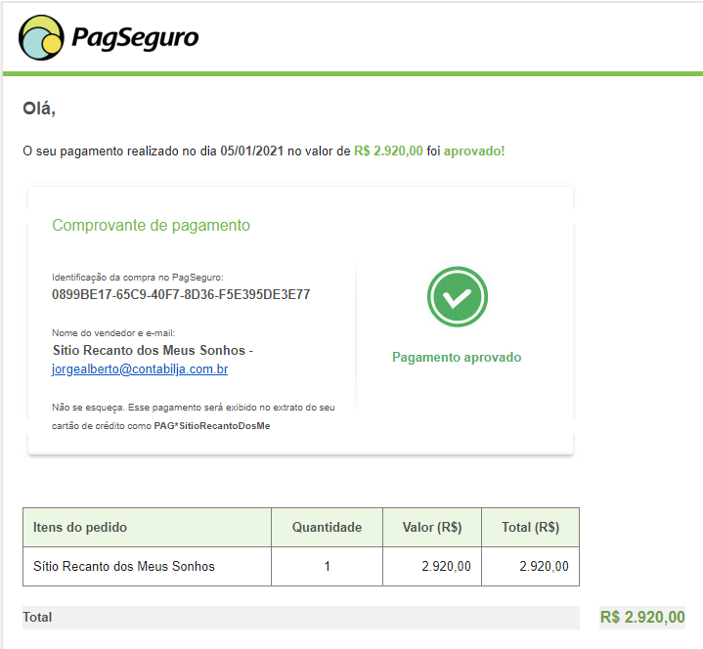Click the green 'aprovado!' word in the sentence
Image resolution: width=703 pixels, height=649 pixels.
click(x=474, y=151)
